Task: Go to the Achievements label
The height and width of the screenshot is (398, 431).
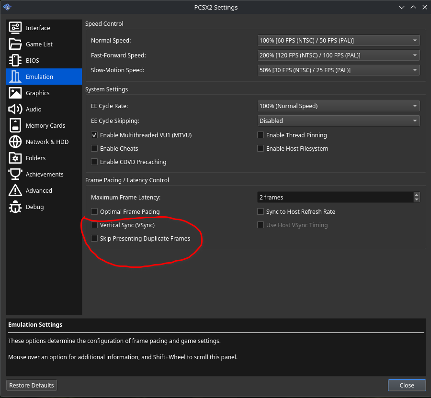Action: tap(45, 174)
